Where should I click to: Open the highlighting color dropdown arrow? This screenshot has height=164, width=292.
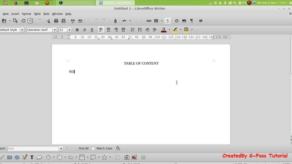click(x=181, y=30)
